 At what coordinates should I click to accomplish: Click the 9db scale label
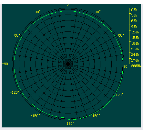point(134,27)
